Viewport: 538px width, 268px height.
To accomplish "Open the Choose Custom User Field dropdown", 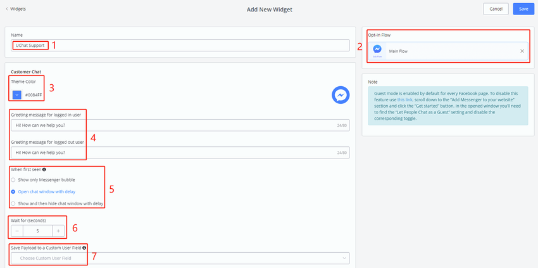I will point(180,258).
